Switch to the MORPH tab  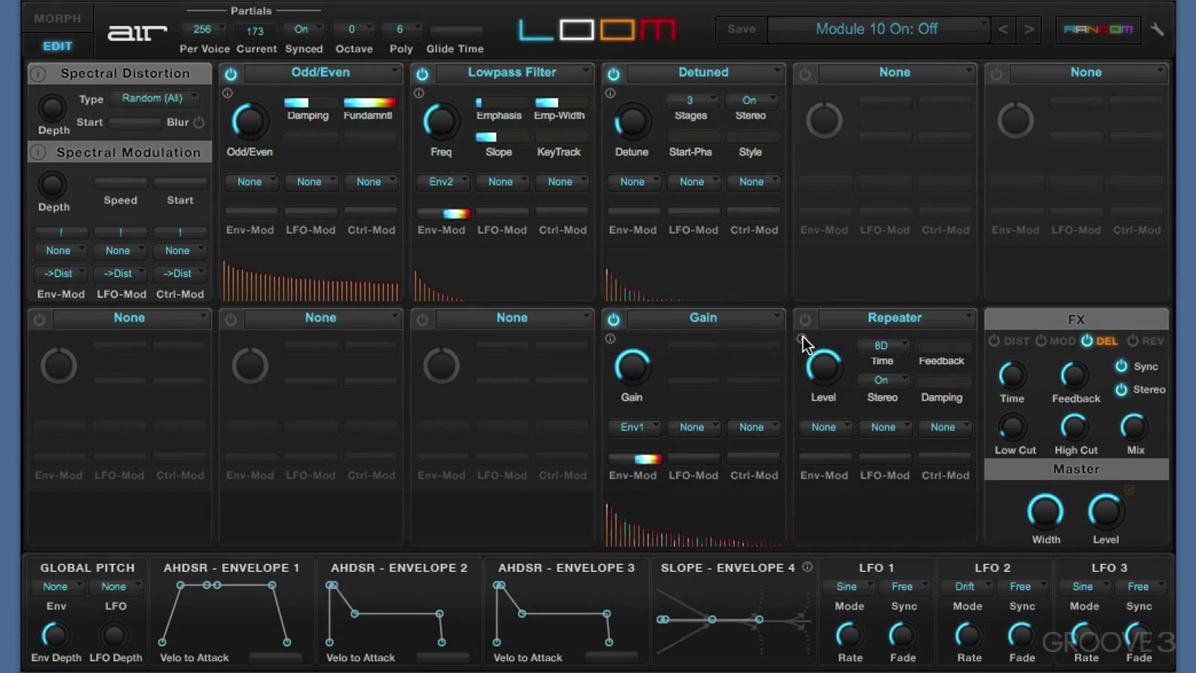click(x=57, y=17)
